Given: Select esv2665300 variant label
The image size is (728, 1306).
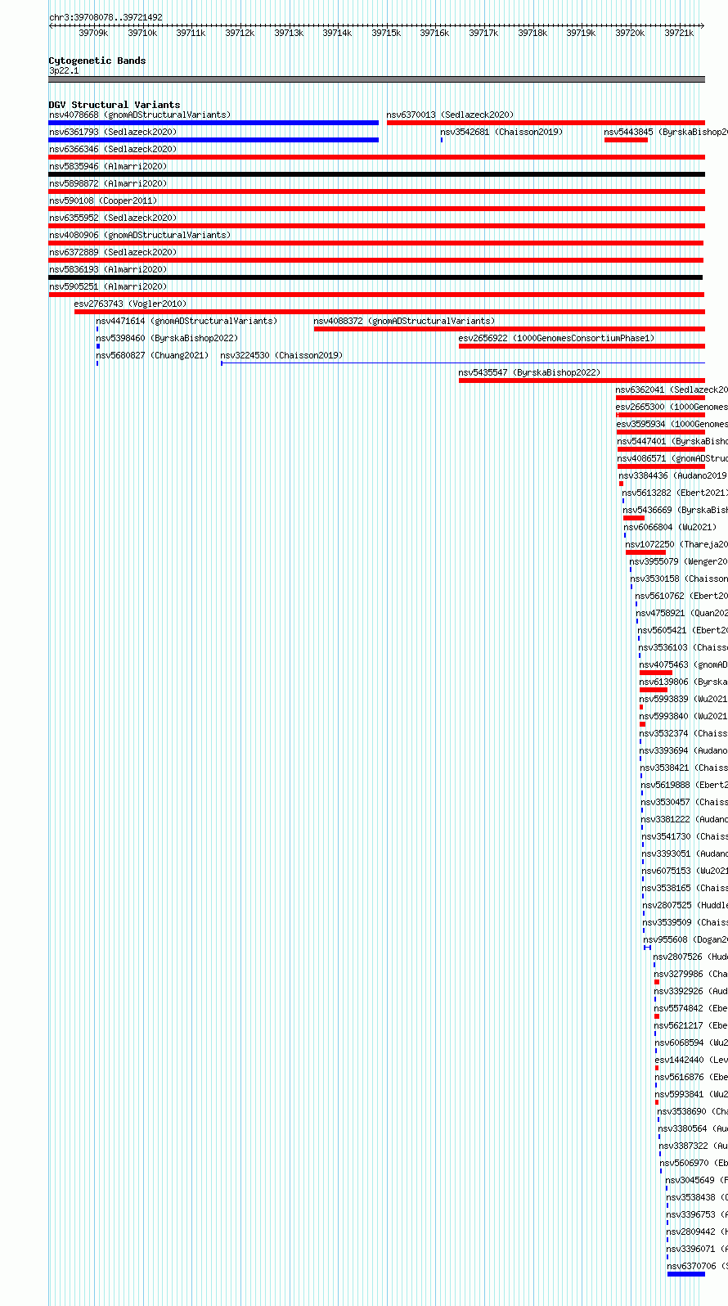Looking at the screenshot, I should coord(672,407).
